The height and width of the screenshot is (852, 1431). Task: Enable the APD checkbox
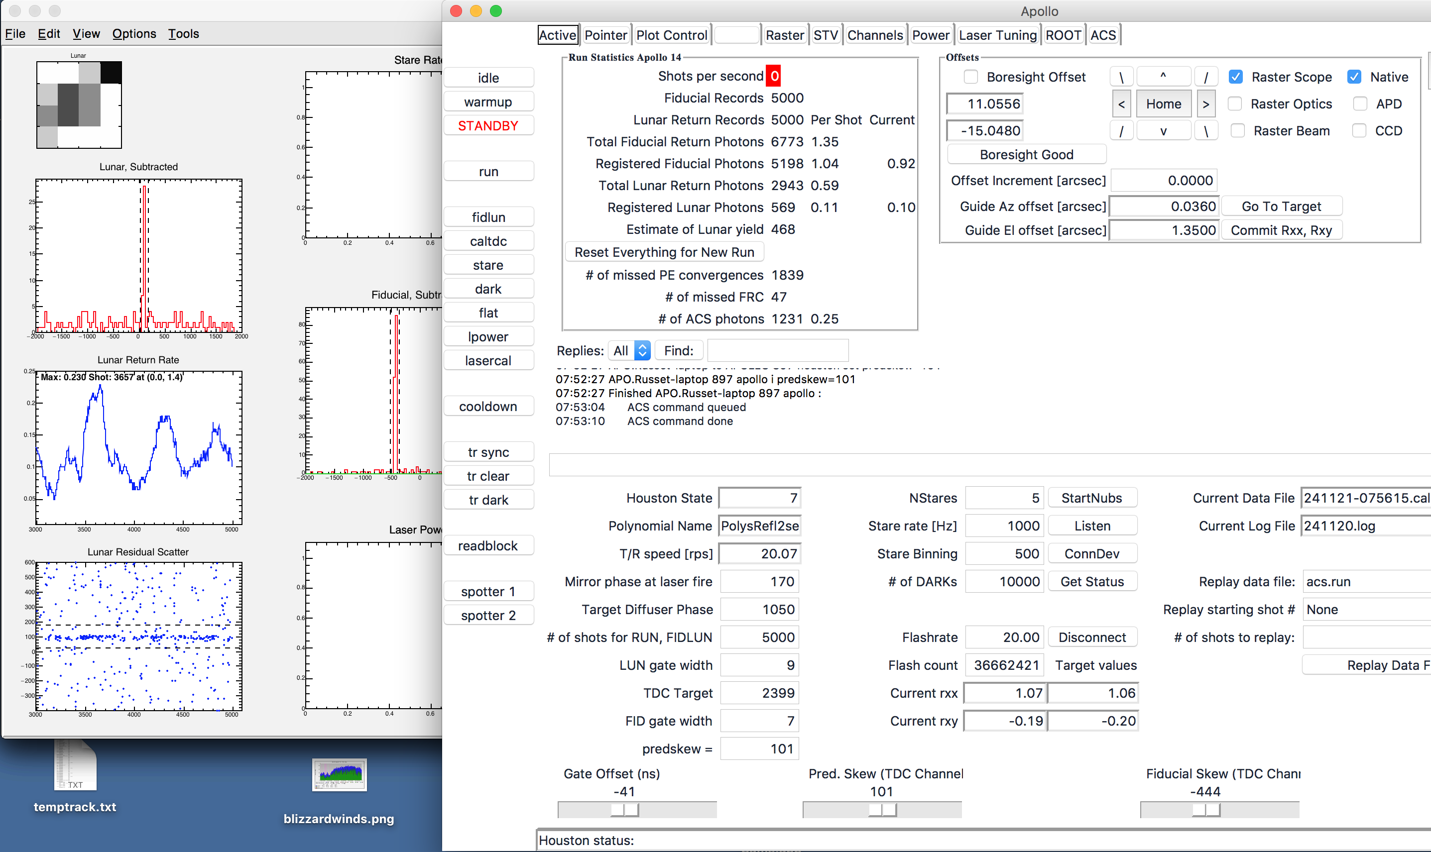click(x=1360, y=104)
